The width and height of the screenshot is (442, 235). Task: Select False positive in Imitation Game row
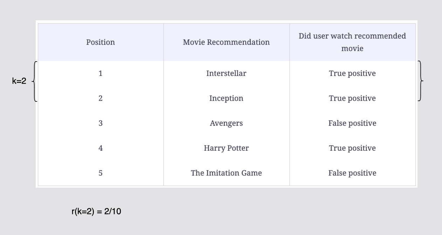click(352, 173)
